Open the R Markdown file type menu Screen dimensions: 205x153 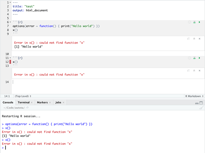pyautogui.click(x=194, y=96)
